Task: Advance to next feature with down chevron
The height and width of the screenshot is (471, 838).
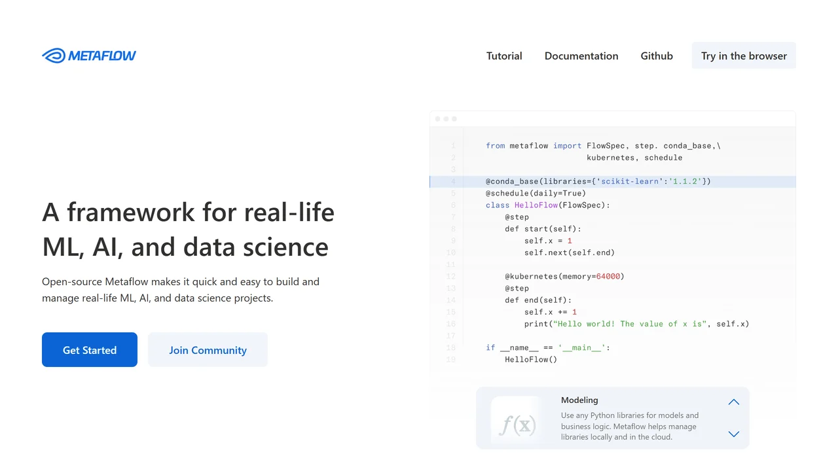Action: tap(734, 434)
